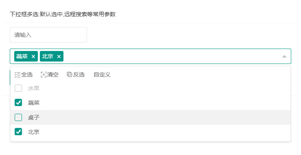This screenshot has height=155, width=301.
Task: Clear selections with 清空
Action: pyautogui.click(x=50, y=74)
